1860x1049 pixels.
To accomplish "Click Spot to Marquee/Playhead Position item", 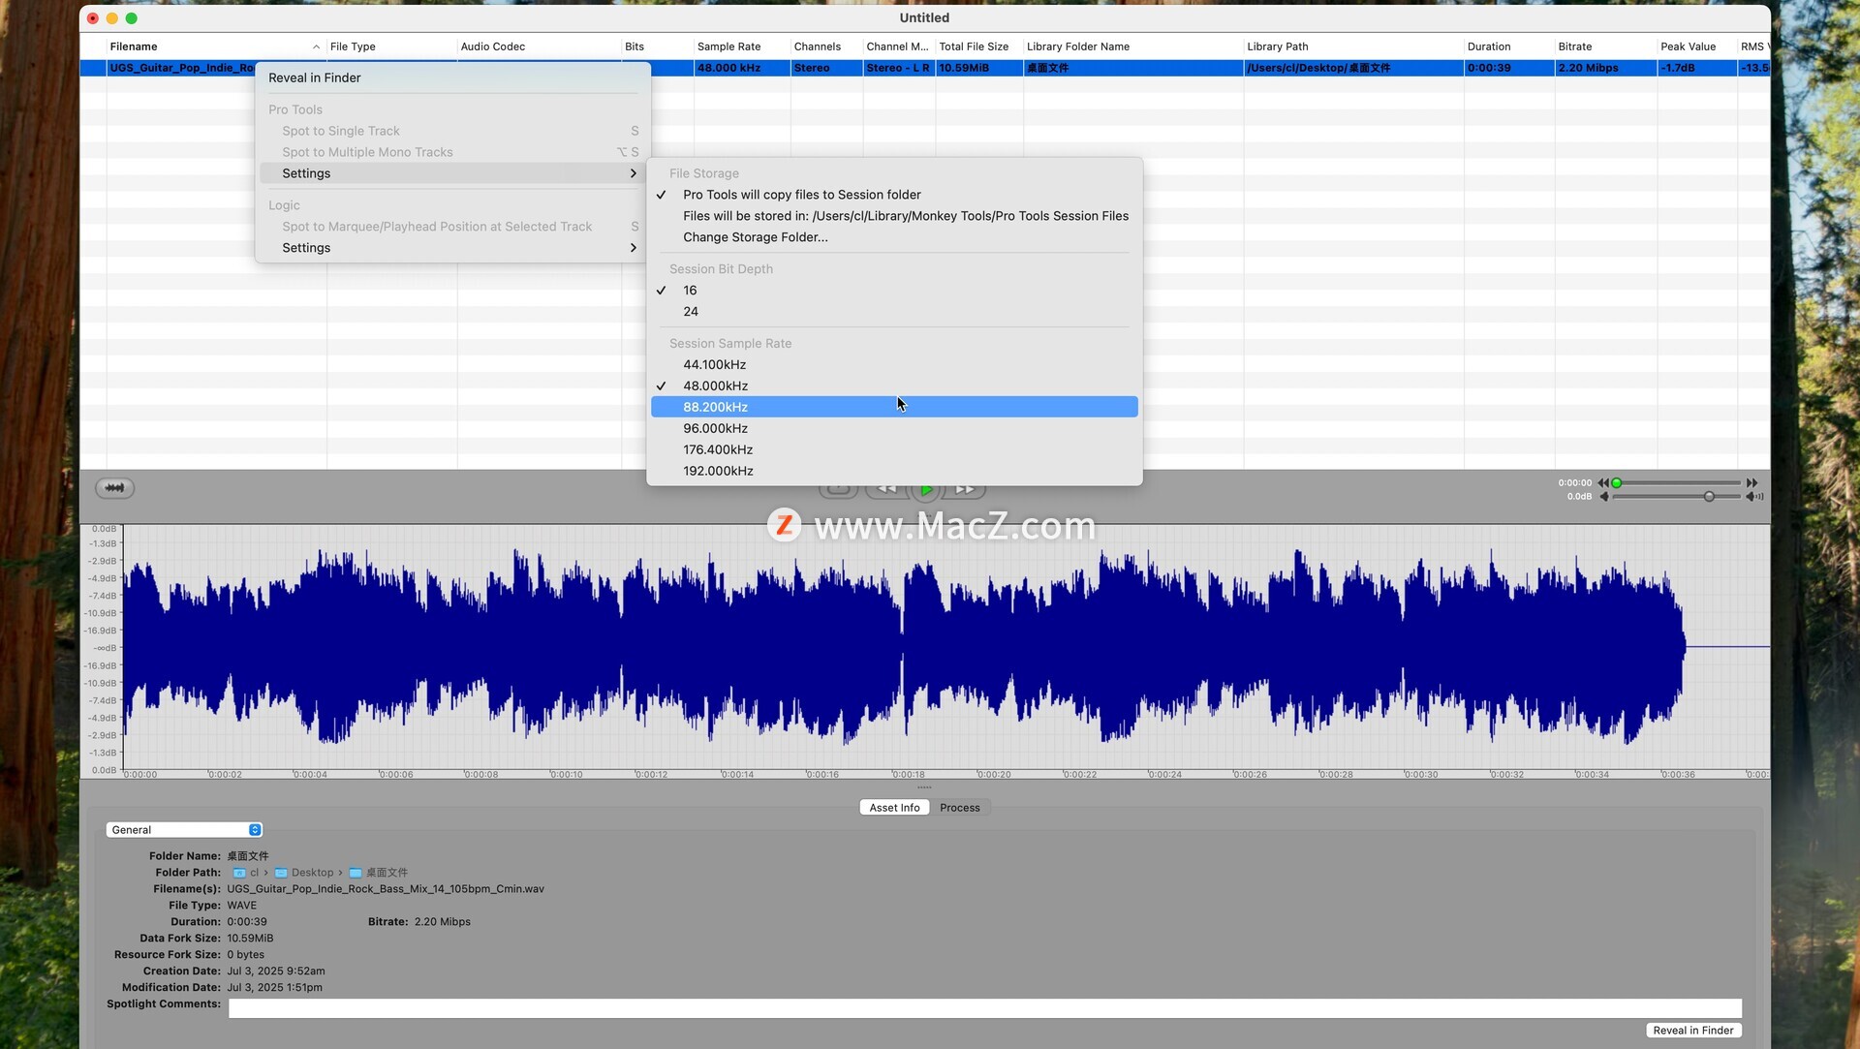I will [452, 227].
